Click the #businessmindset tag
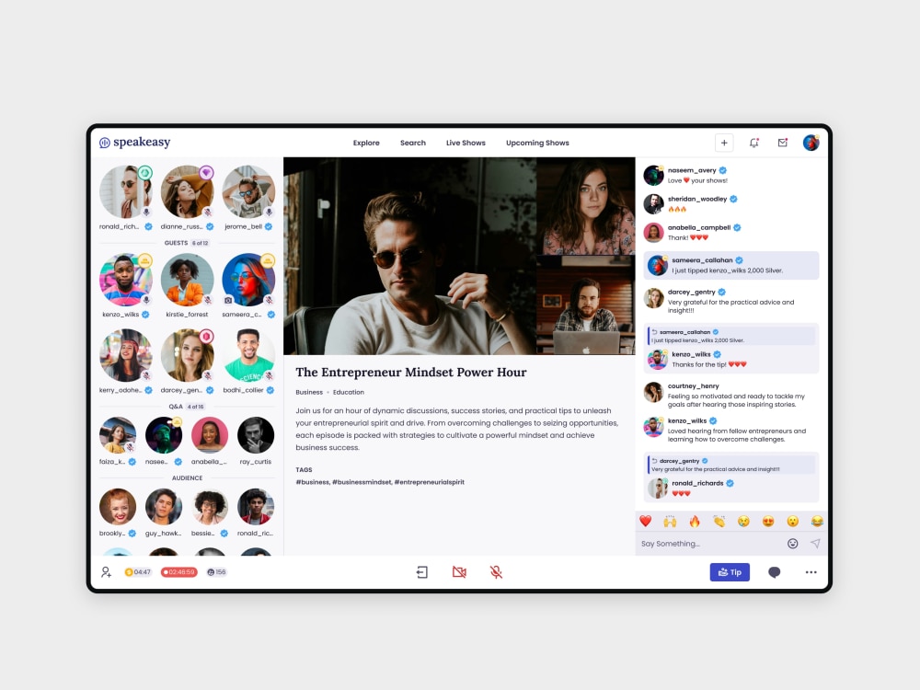This screenshot has height=690, width=920. [362, 482]
